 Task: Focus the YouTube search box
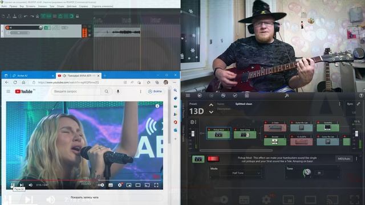[76, 91]
